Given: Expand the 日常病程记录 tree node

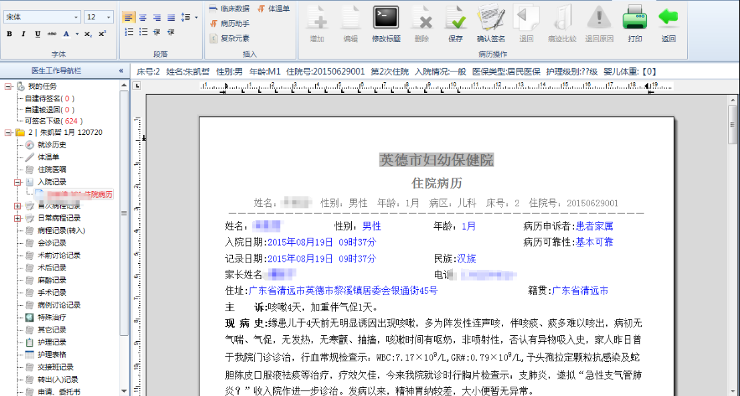Looking at the screenshot, I should coord(17,218).
